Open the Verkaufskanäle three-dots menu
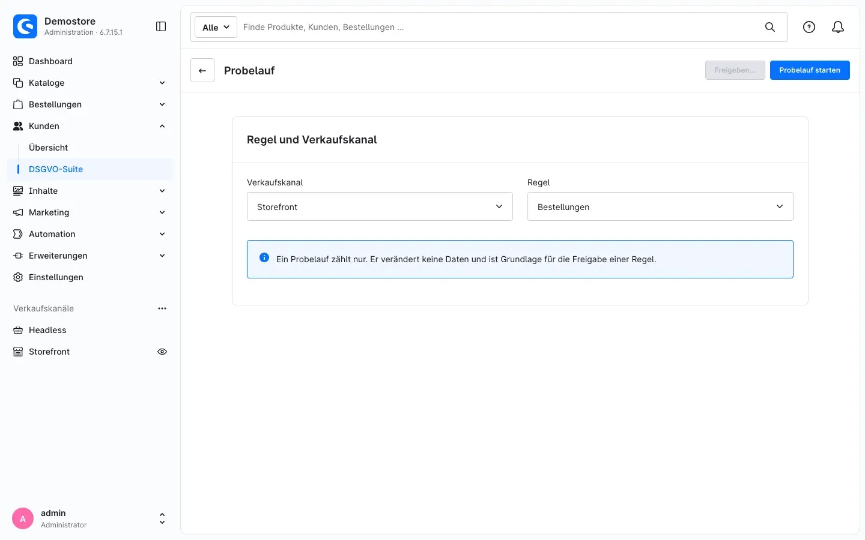Viewport: 865px width, 540px height. [x=162, y=308]
